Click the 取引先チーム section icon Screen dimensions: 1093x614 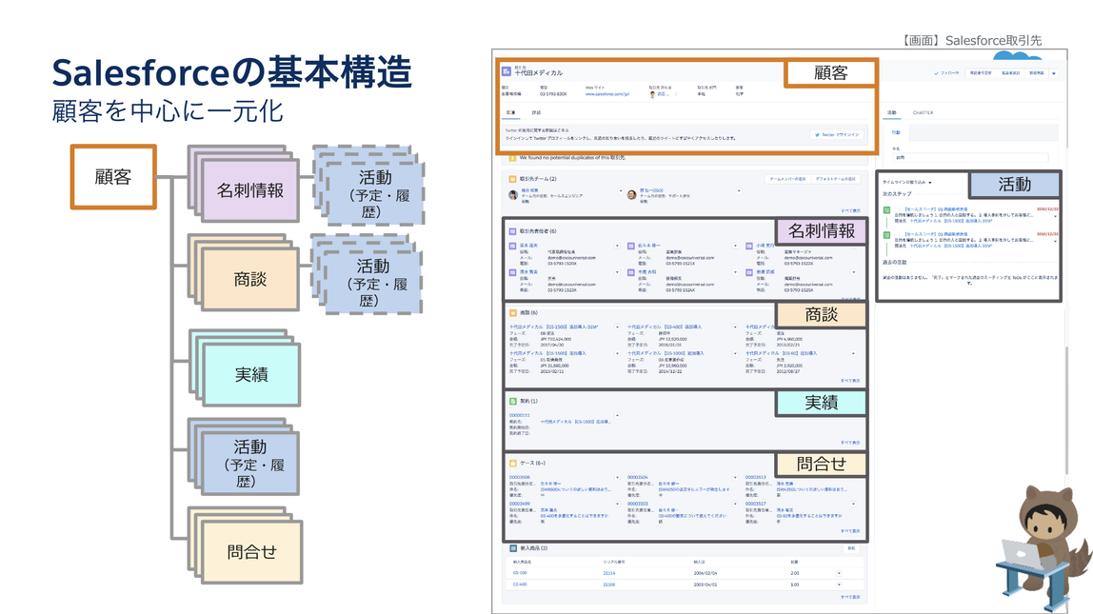[x=513, y=179]
